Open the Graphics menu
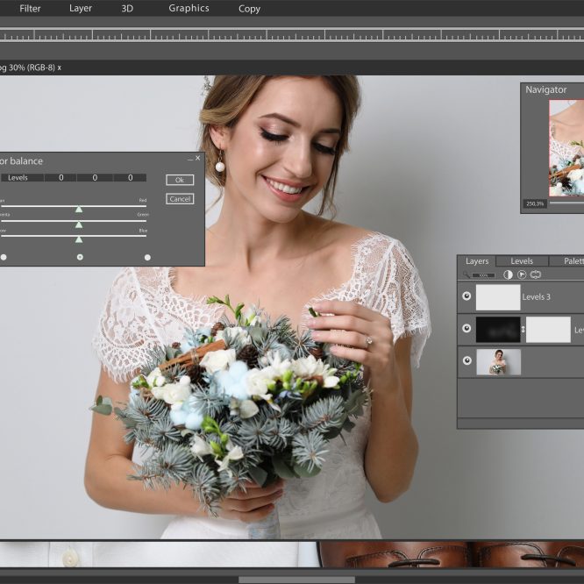This screenshot has width=584, height=584. (189, 9)
